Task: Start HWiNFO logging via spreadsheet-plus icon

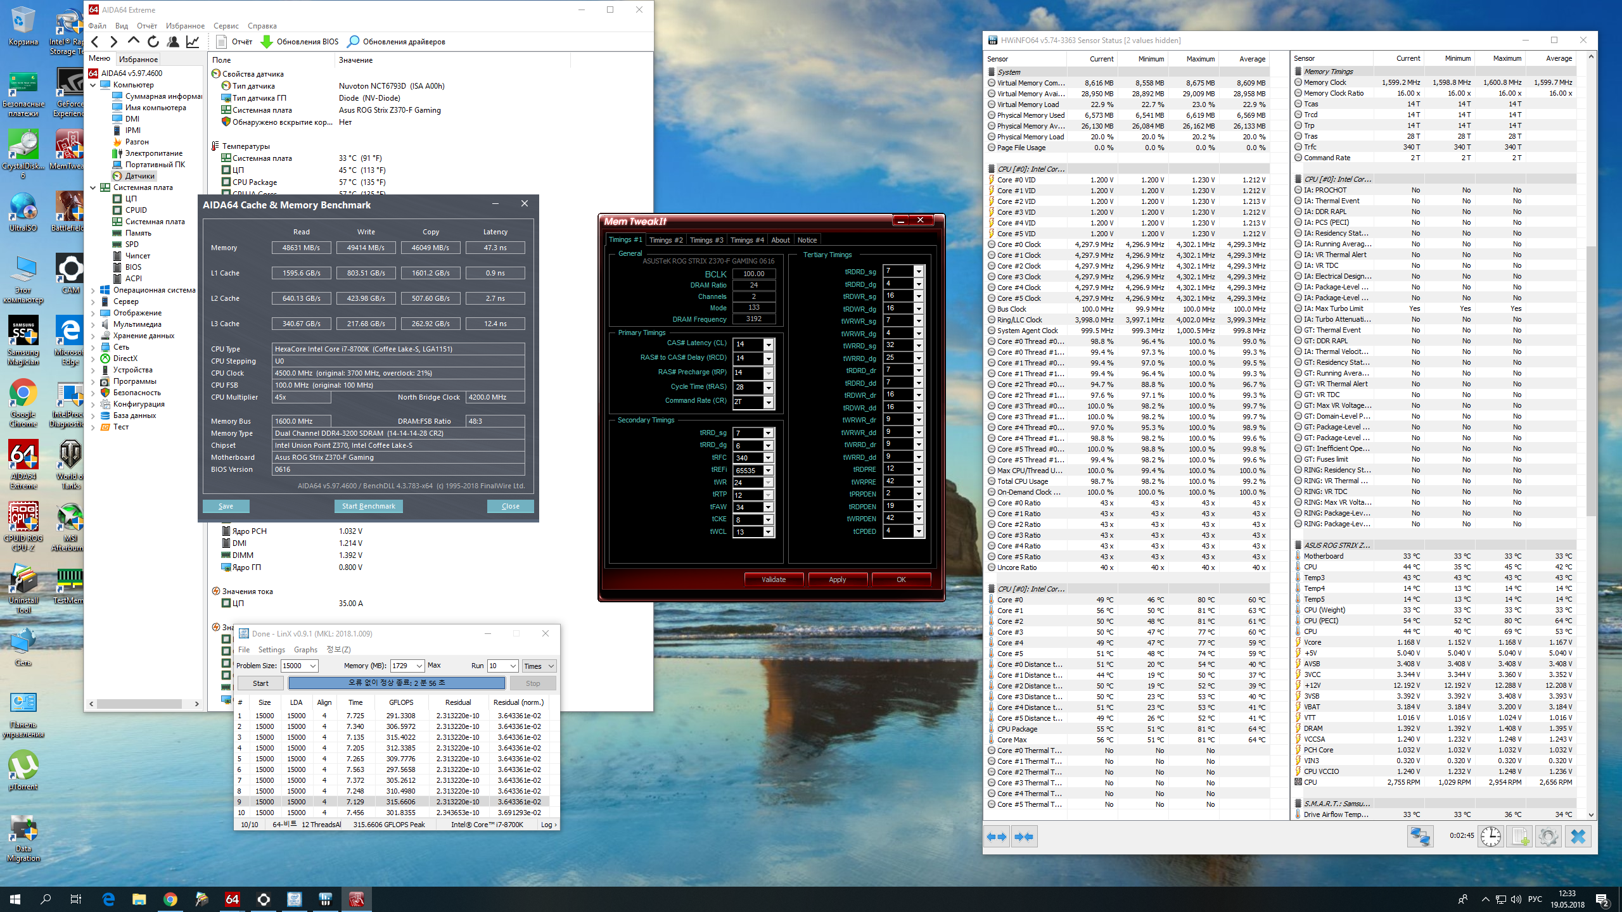Action: pyautogui.click(x=1520, y=837)
